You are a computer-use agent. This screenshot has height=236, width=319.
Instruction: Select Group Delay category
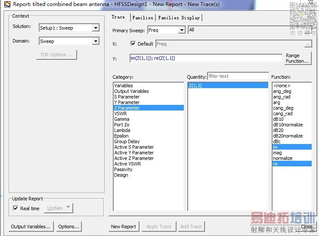(x=149, y=141)
